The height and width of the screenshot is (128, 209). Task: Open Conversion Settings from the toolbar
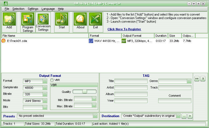[x=43, y=19]
